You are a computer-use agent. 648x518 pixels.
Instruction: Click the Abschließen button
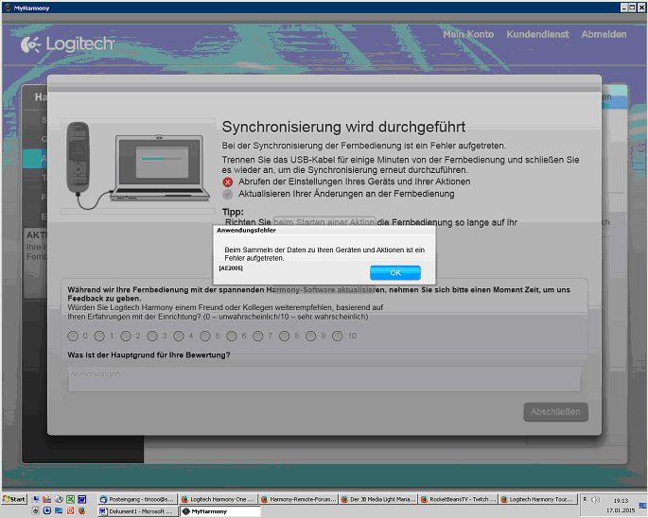[555, 412]
